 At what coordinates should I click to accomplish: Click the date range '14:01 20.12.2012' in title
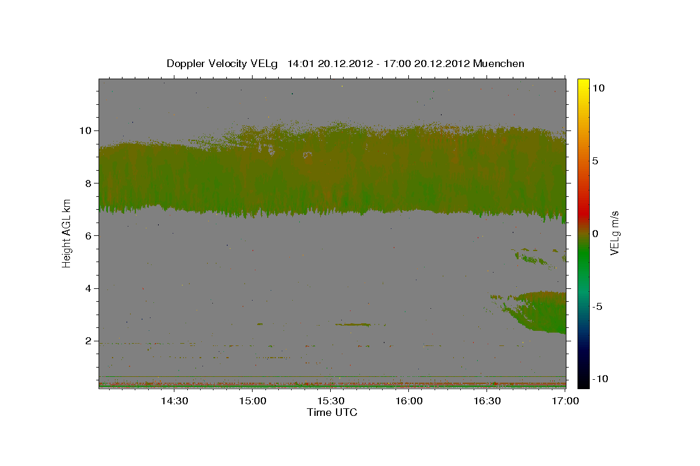[x=329, y=63]
